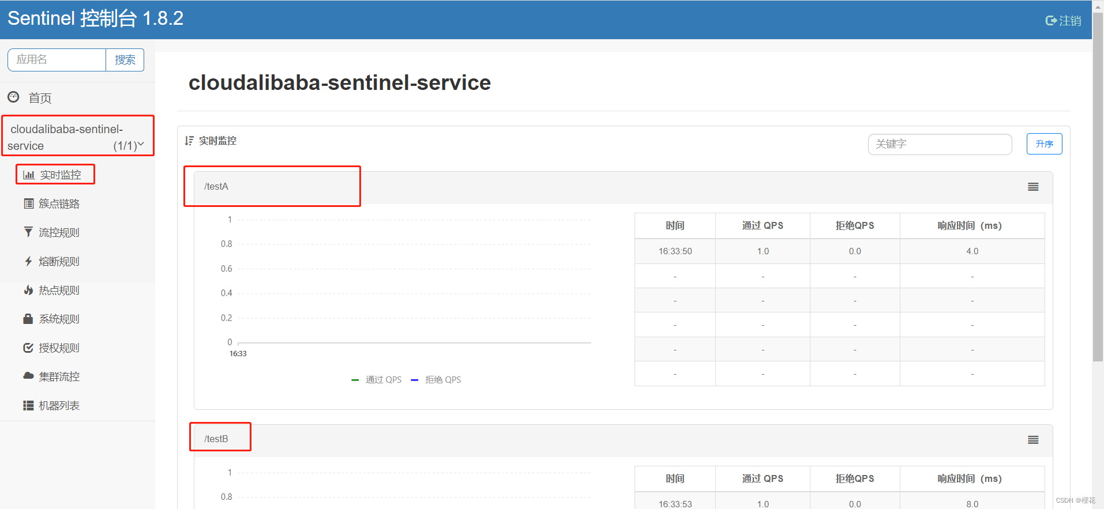Click the 搜索 search button
Screen dimensions: 1104x509
[125, 60]
